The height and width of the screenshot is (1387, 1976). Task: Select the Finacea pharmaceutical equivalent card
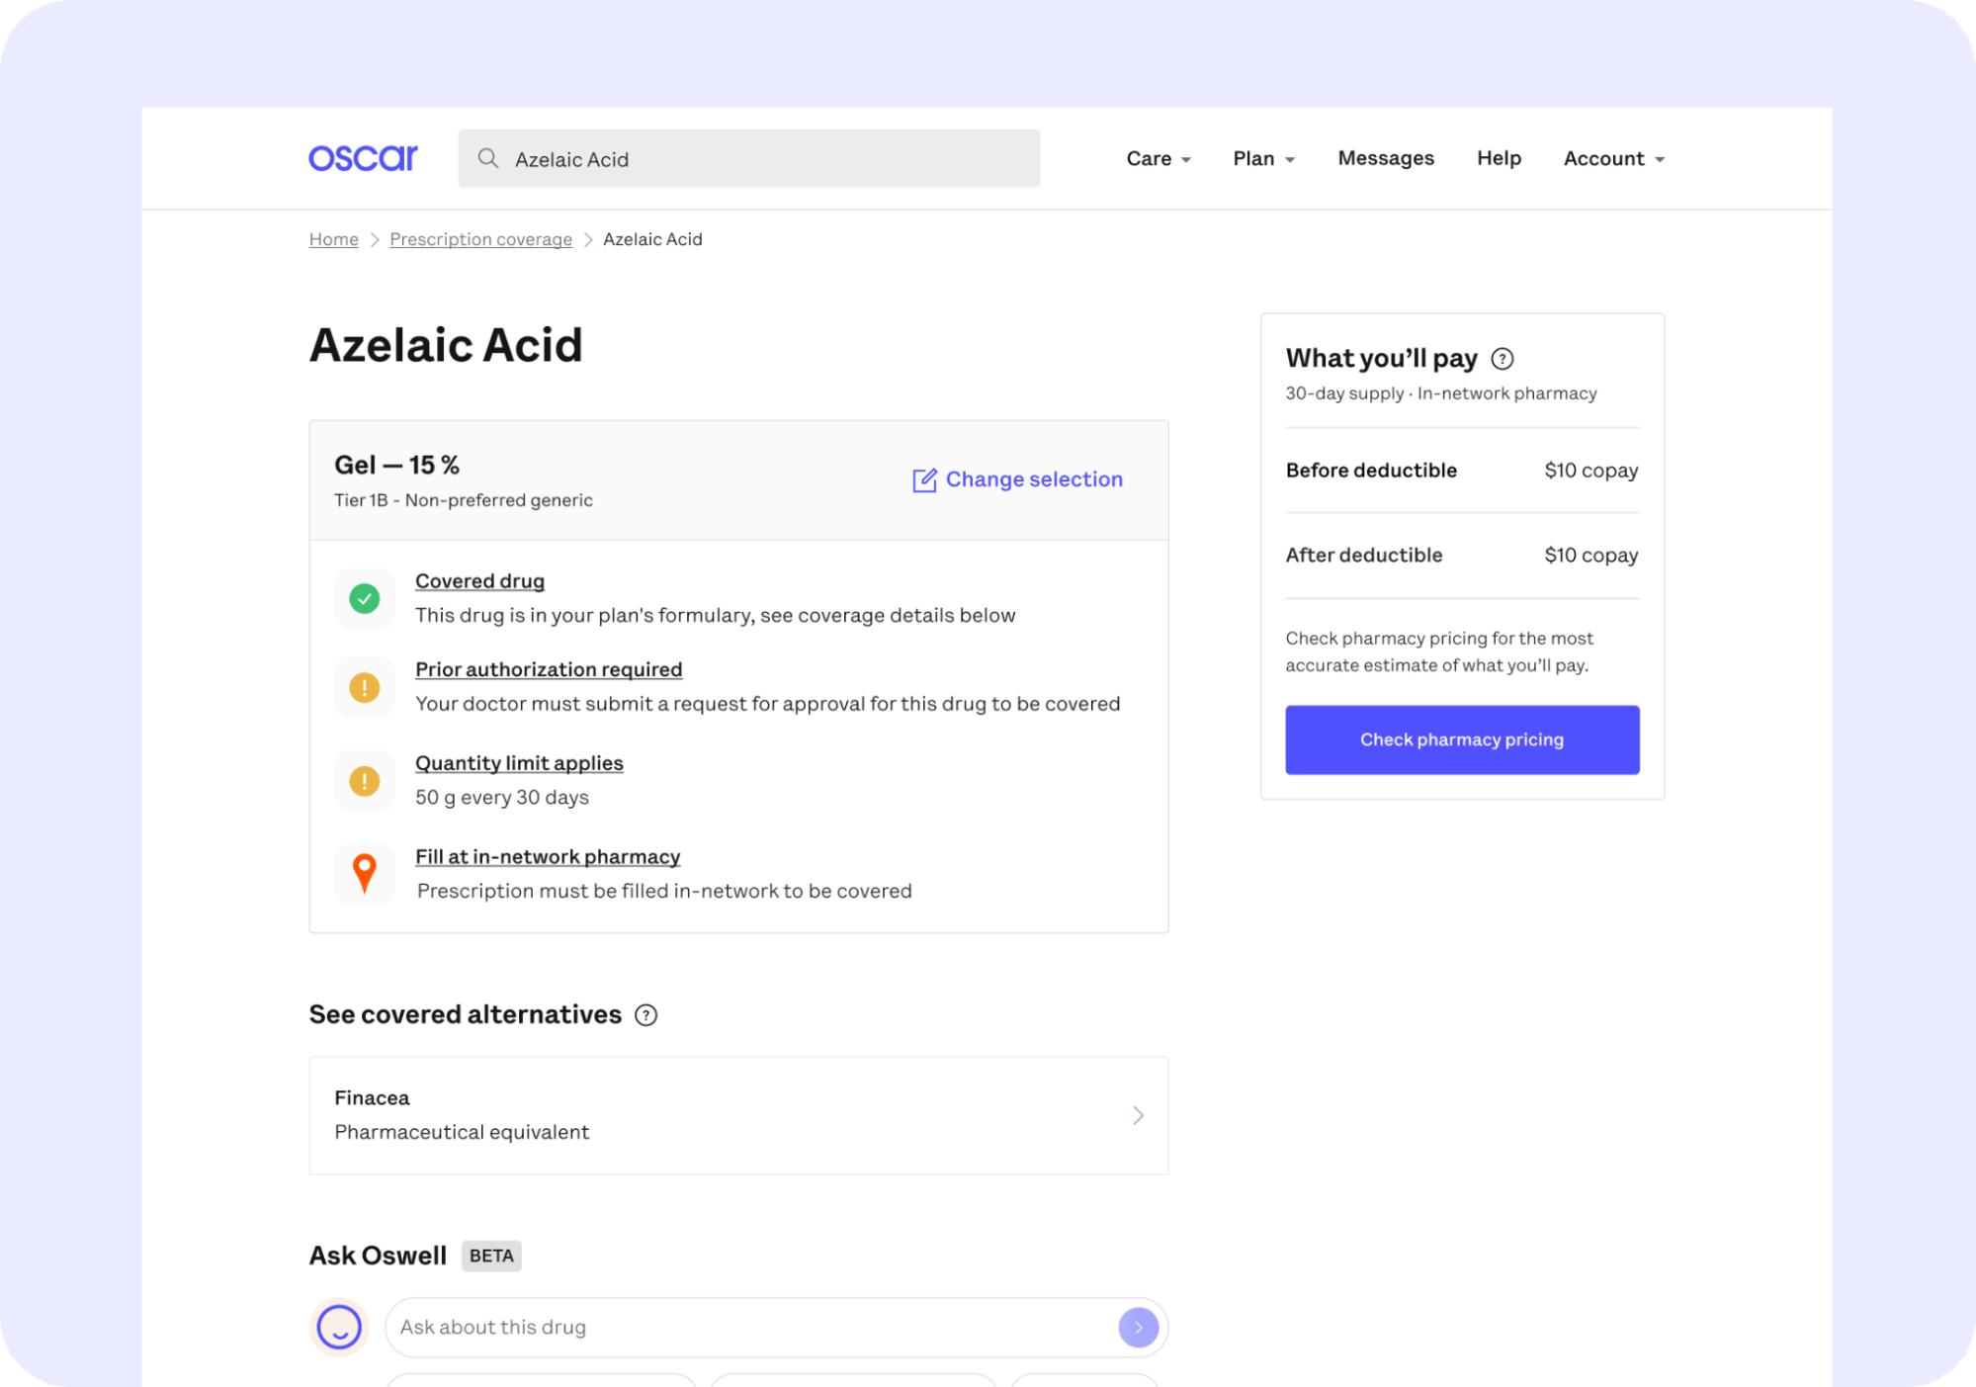click(x=738, y=1115)
